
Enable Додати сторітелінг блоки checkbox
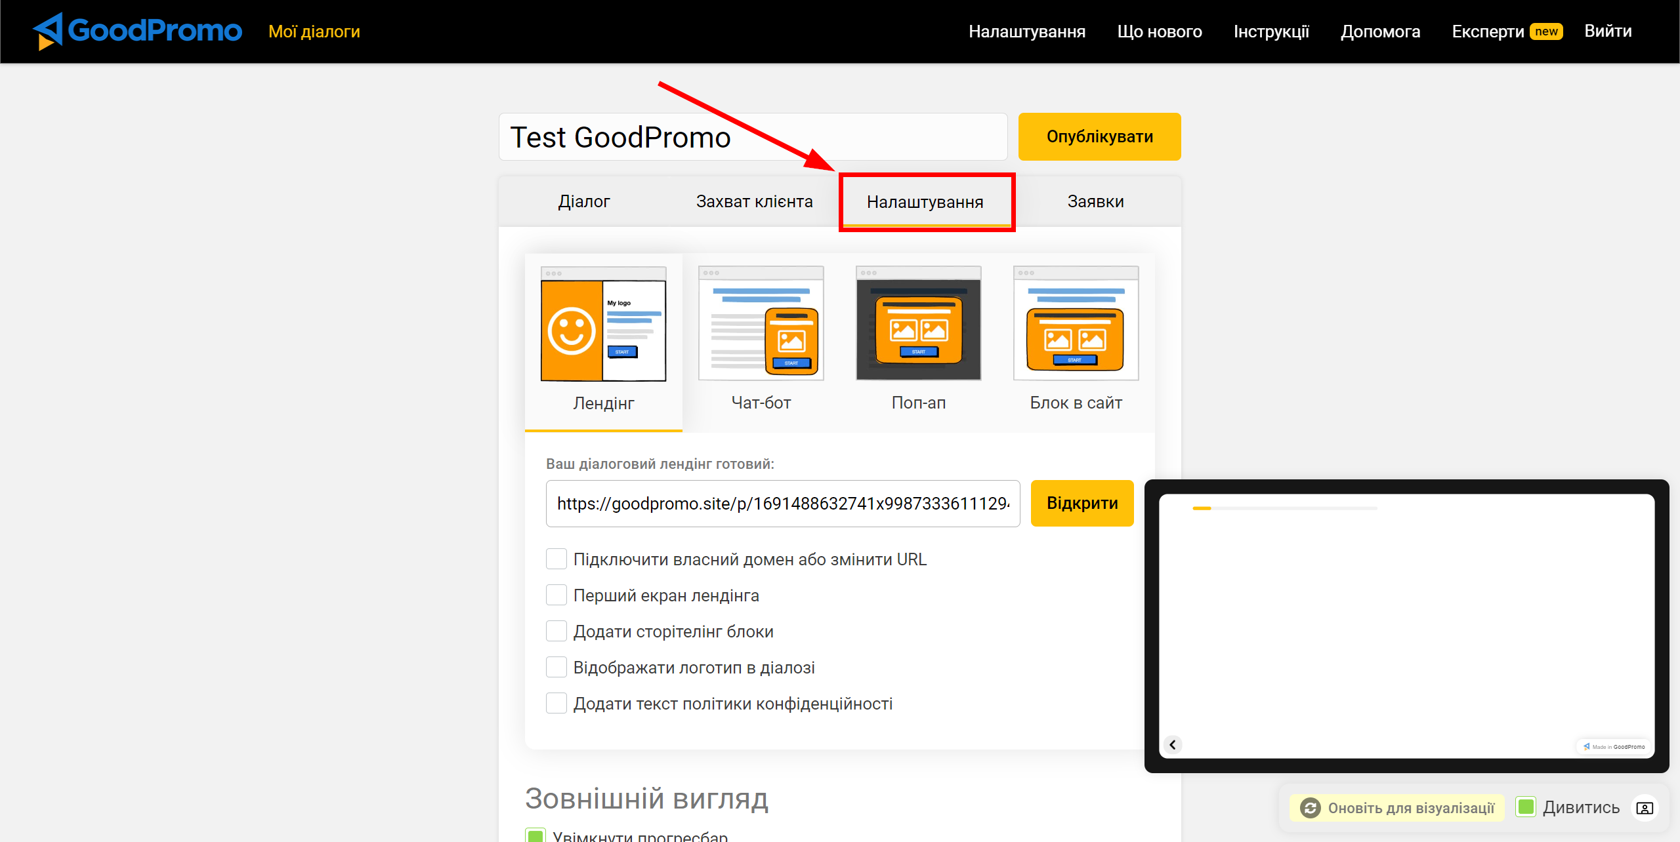[x=556, y=631]
